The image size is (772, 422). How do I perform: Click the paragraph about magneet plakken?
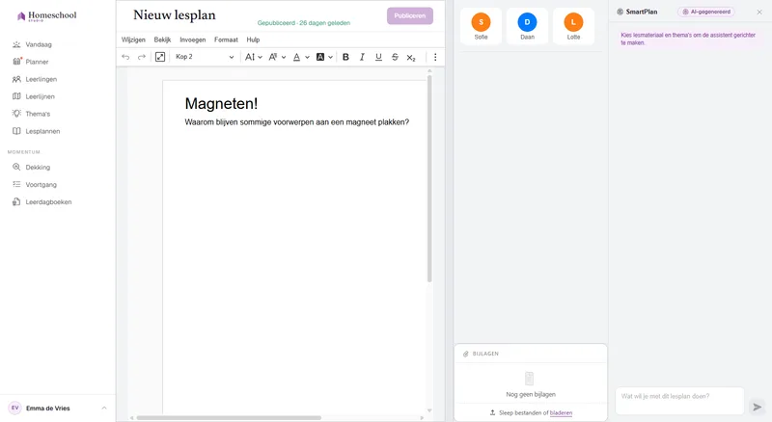click(297, 122)
